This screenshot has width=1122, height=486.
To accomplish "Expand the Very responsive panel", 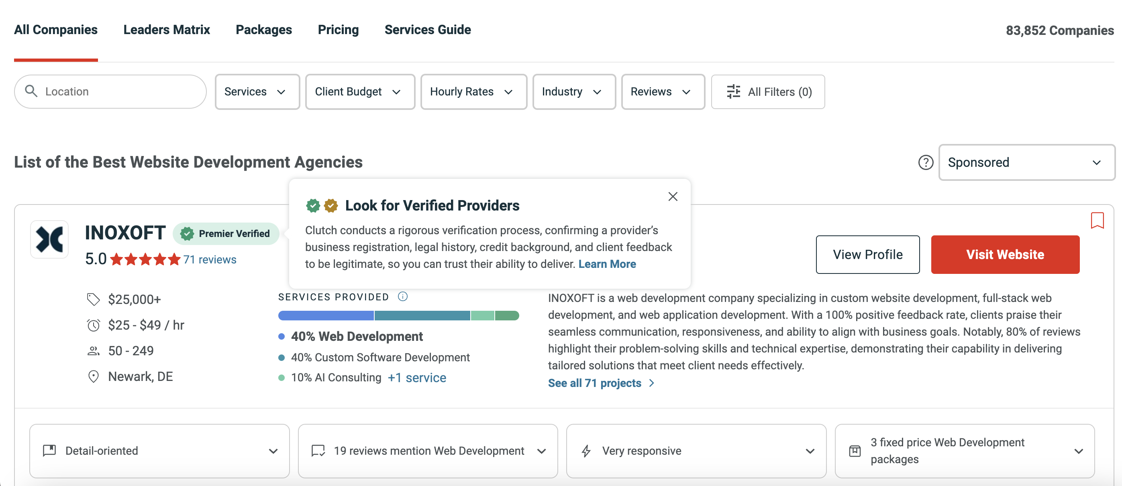I will pyautogui.click(x=696, y=451).
